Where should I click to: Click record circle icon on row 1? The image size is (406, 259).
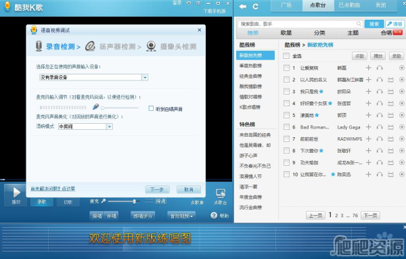pyautogui.click(x=401, y=68)
